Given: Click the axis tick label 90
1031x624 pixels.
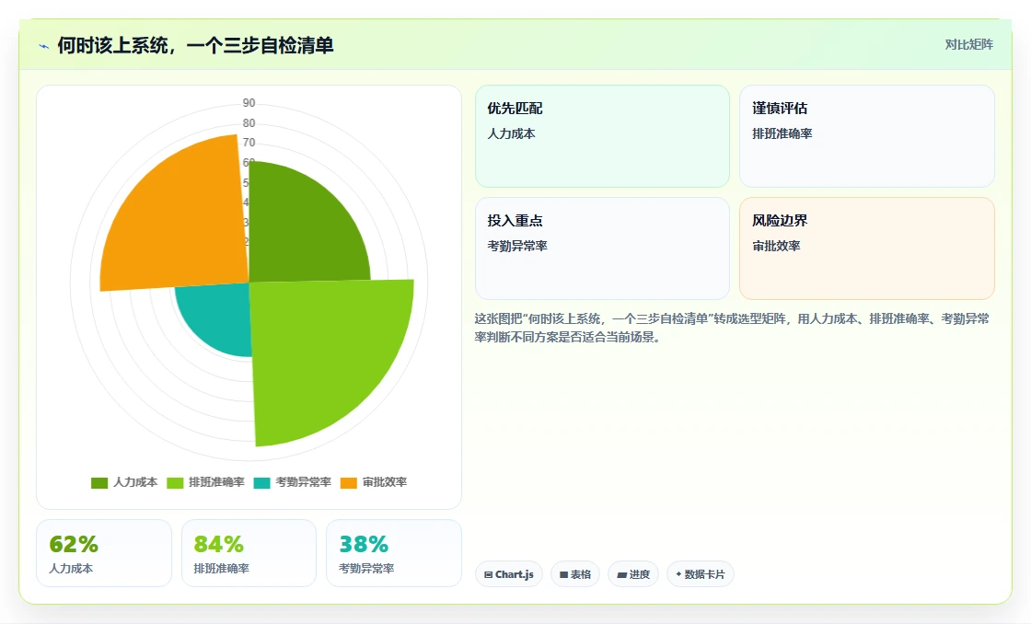Looking at the screenshot, I should coord(249,102).
